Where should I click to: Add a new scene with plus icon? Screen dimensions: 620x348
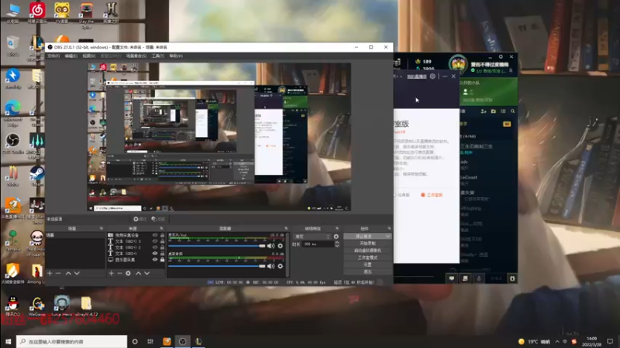(x=50, y=273)
